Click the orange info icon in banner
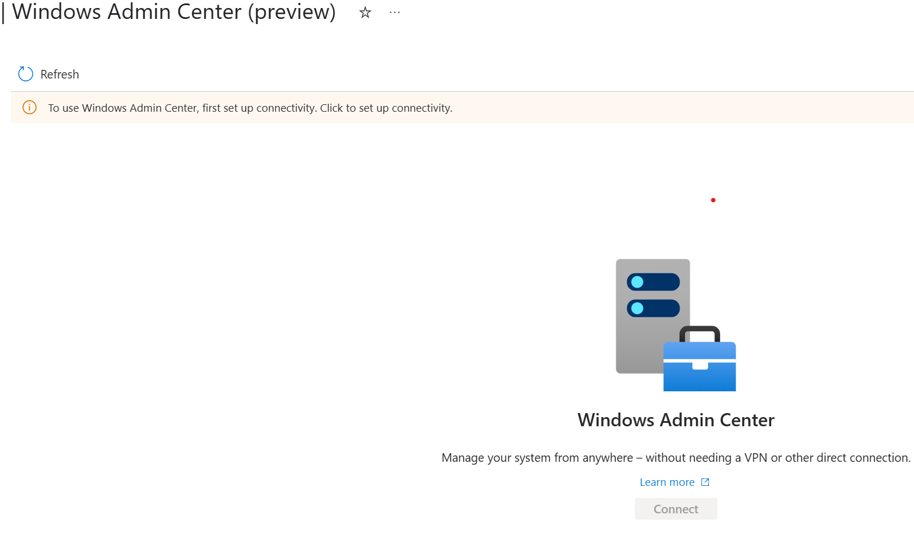914x542 pixels. [29, 107]
